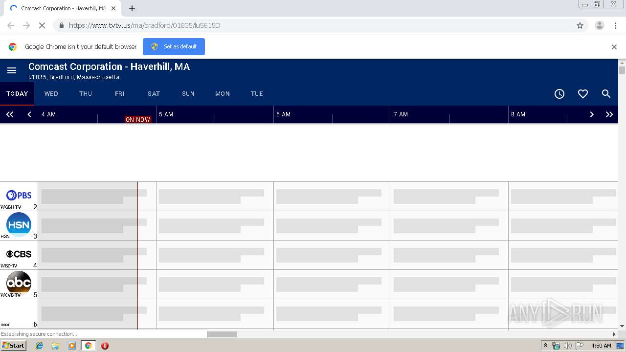Click the 6 AM time label
The width and height of the screenshot is (626, 352).
tap(284, 114)
